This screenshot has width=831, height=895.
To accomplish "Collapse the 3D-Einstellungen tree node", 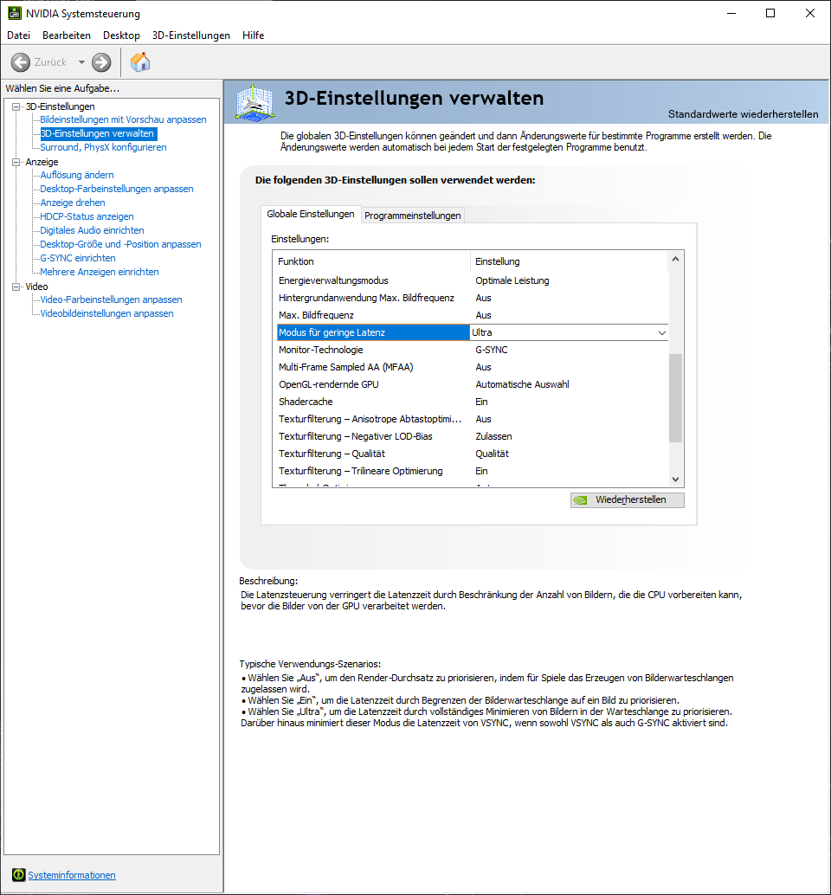I will 16,106.
